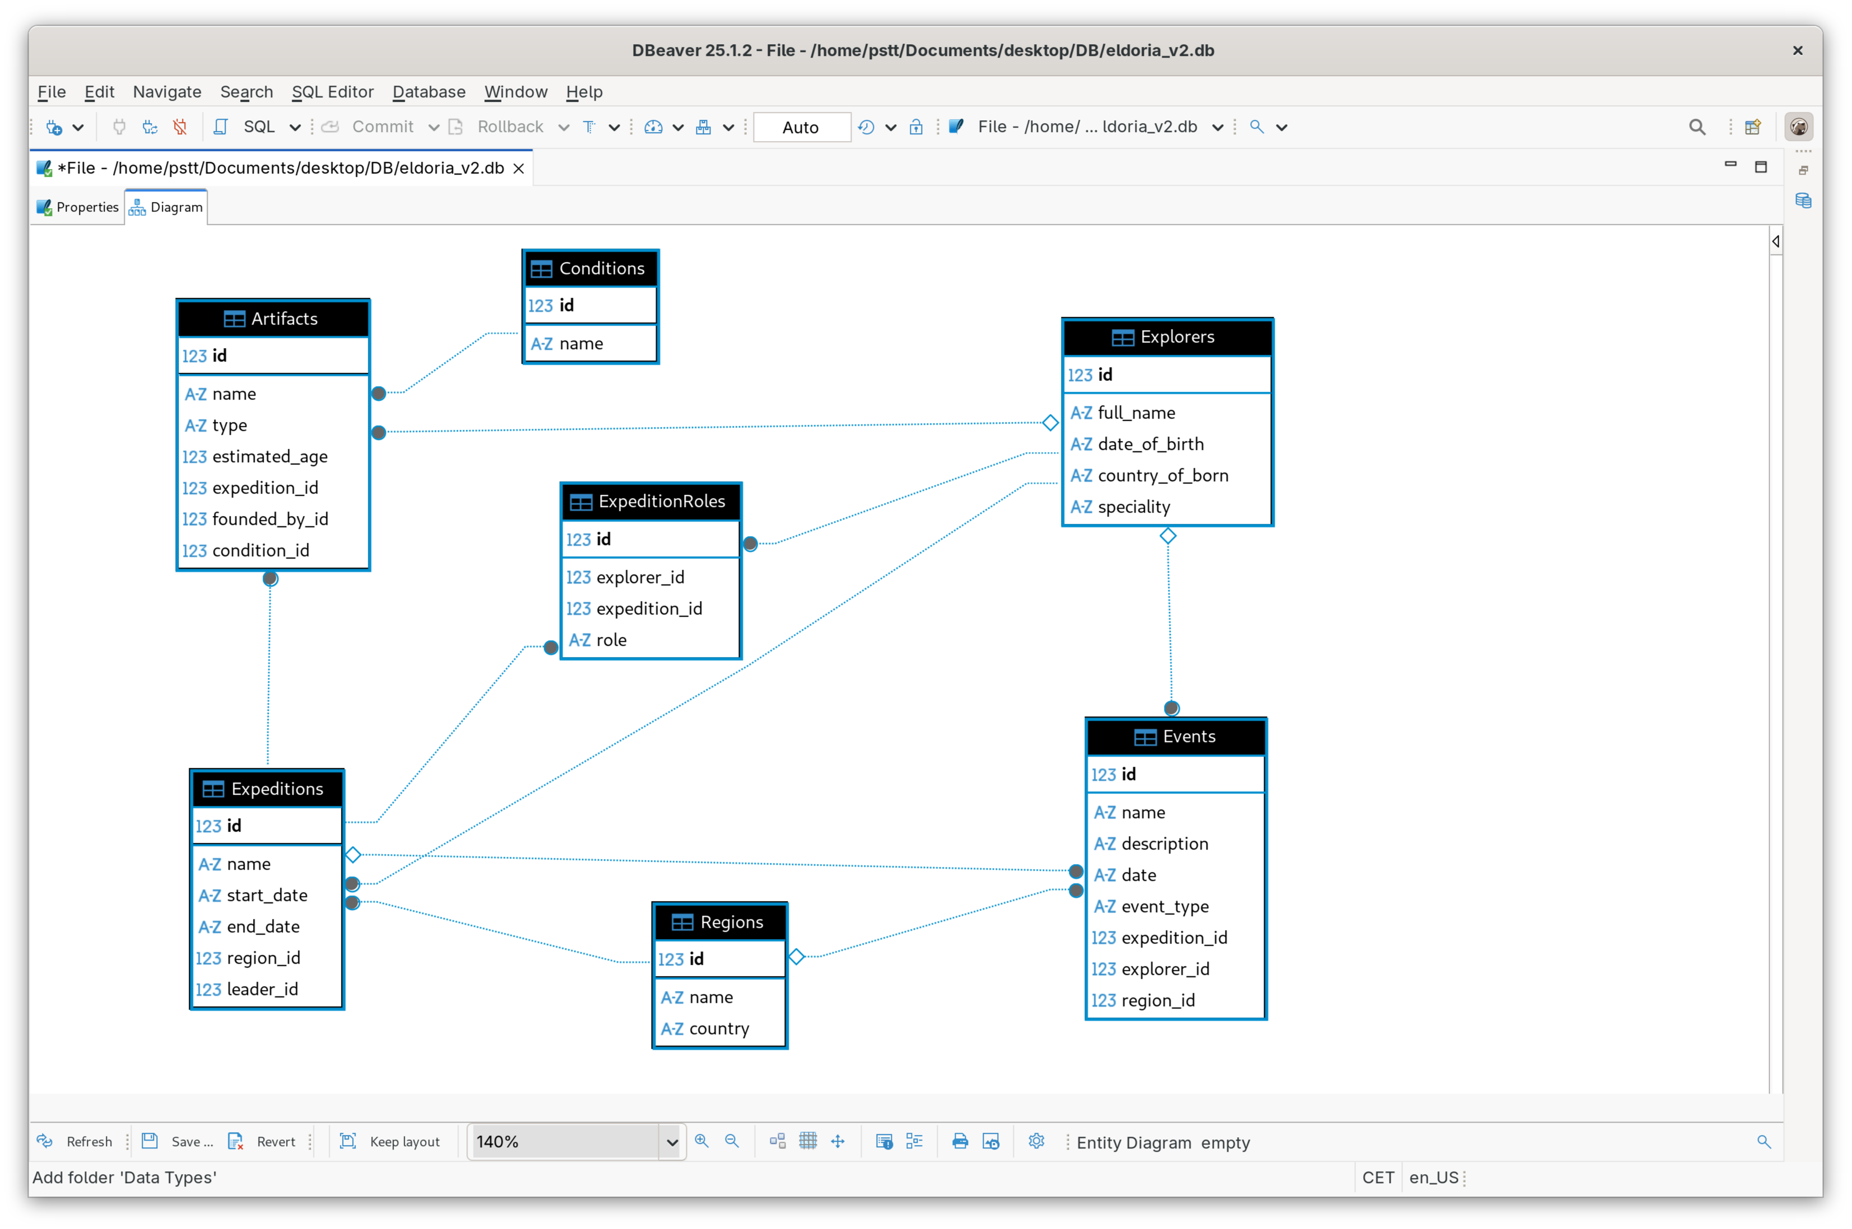Close the eldoria_v2.db editor tab
The image size is (1852, 1229).
pyautogui.click(x=518, y=168)
